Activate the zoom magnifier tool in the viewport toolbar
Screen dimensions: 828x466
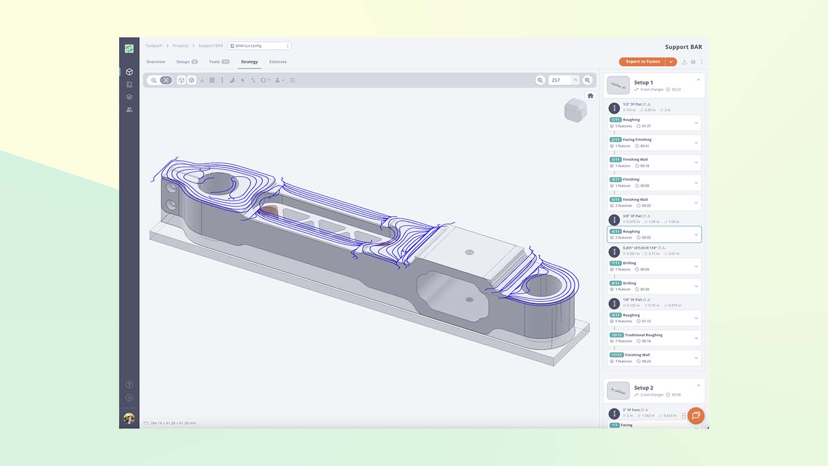point(155,80)
